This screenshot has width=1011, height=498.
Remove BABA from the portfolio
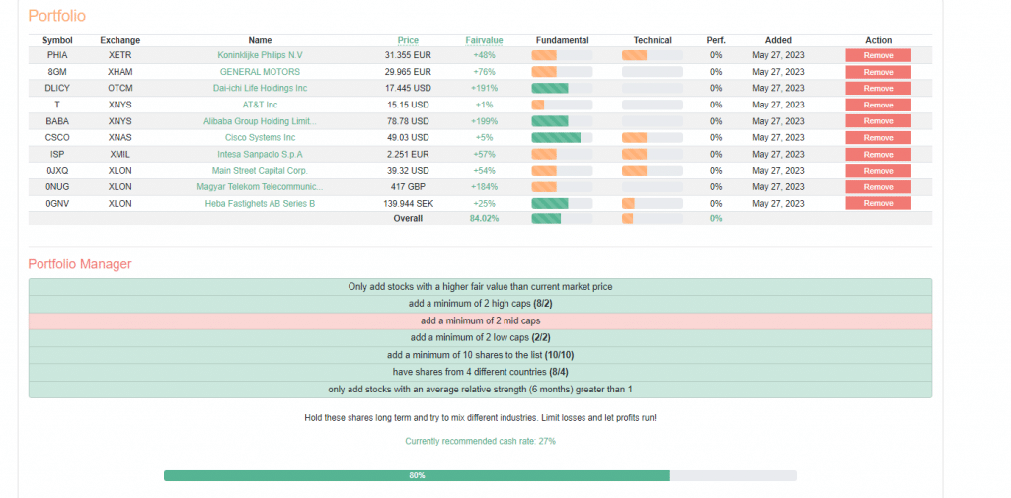878,121
